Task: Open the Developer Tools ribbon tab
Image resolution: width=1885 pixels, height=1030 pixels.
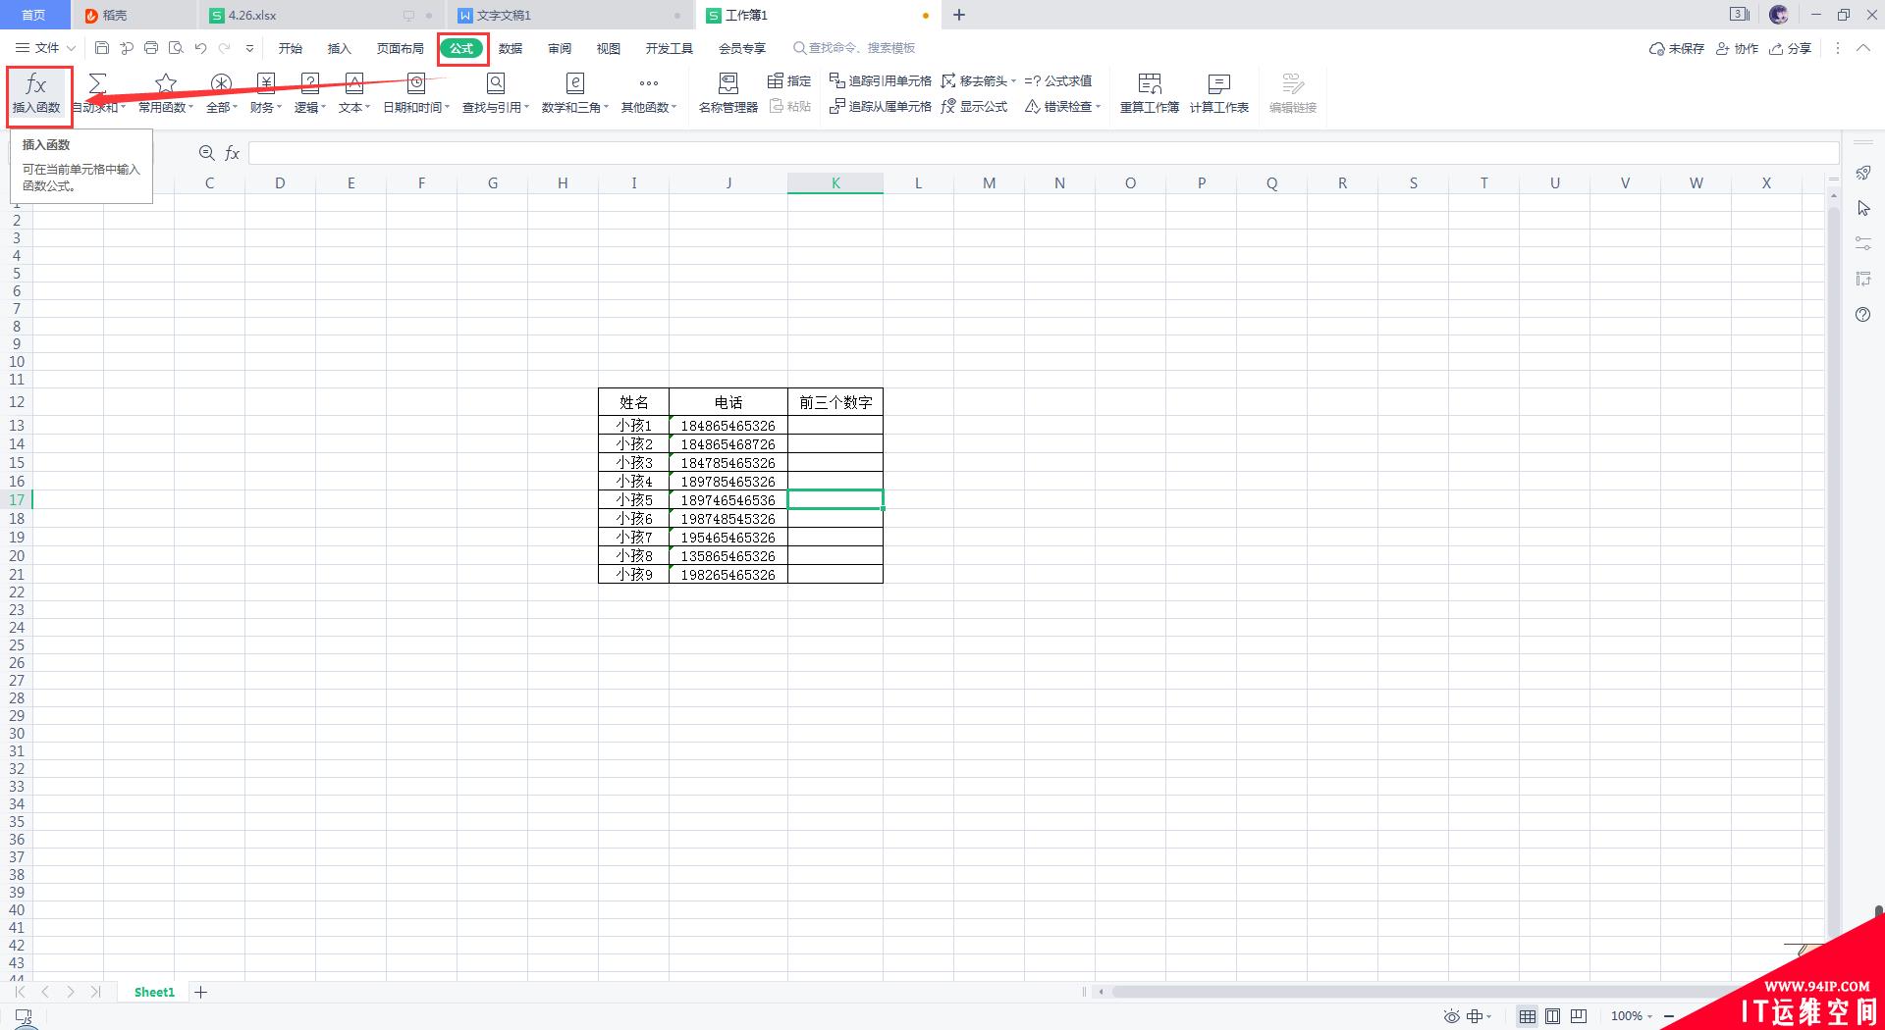Action: [669, 48]
